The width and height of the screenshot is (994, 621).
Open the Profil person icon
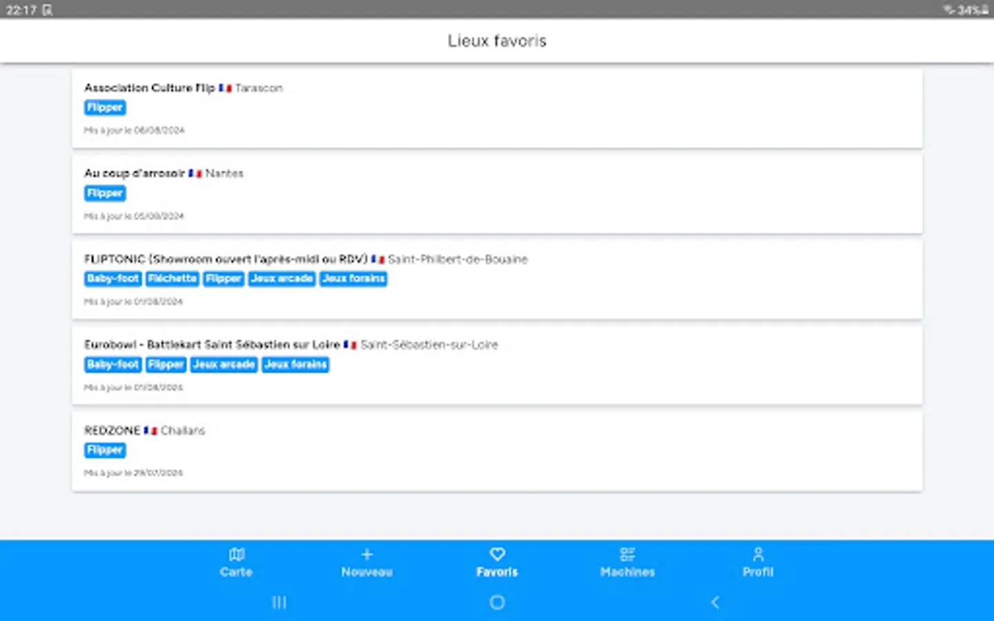(x=758, y=554)
